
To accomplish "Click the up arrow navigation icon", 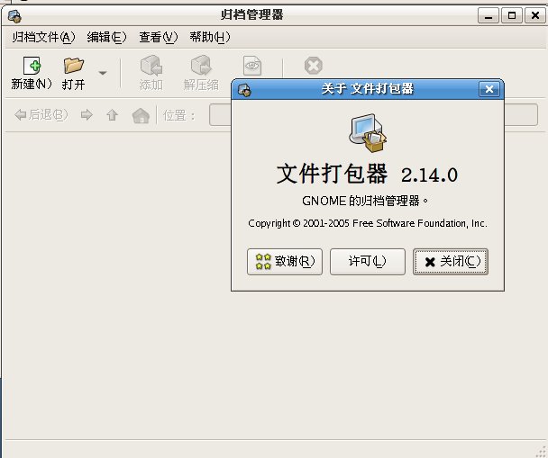I will point(112,114).
